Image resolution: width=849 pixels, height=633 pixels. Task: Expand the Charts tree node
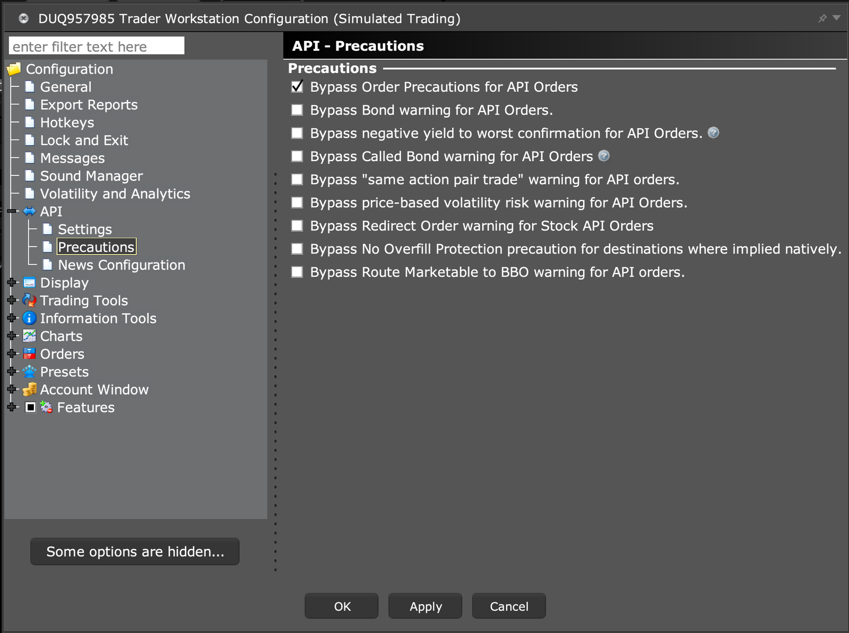[x=12, y=336]
